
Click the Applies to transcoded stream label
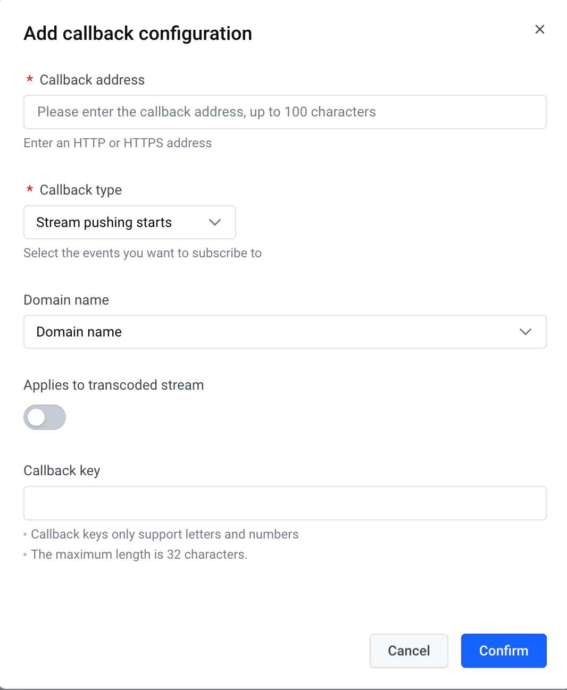tap(114, 385)
